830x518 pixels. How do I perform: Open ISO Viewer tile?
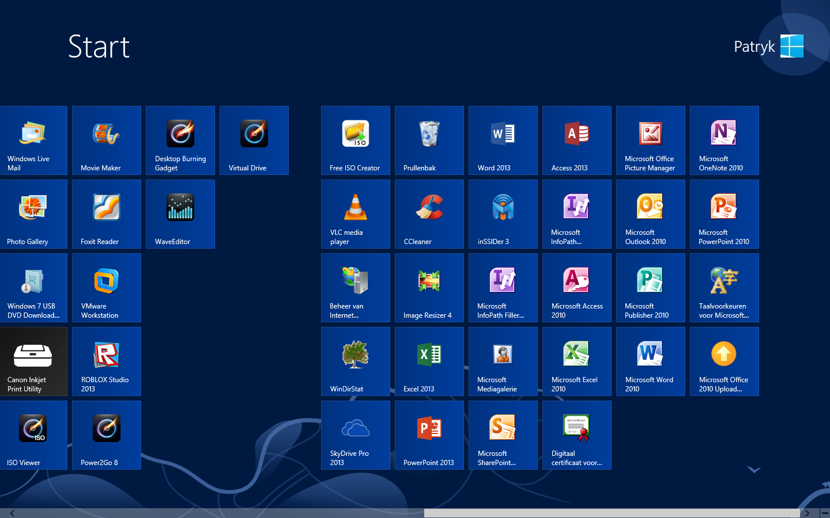point(33,435)
